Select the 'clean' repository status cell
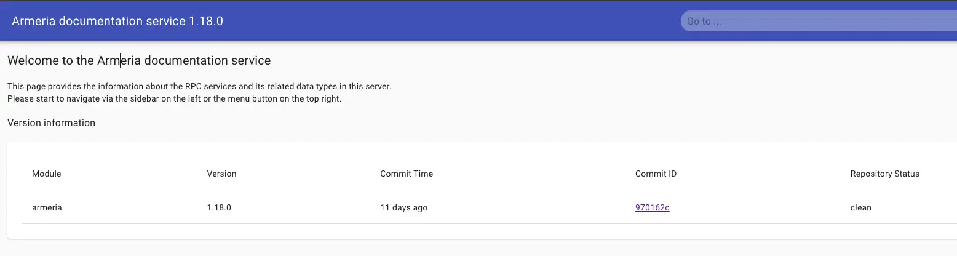The height and width of the screenshot is (256, 957). click(860, 207)
